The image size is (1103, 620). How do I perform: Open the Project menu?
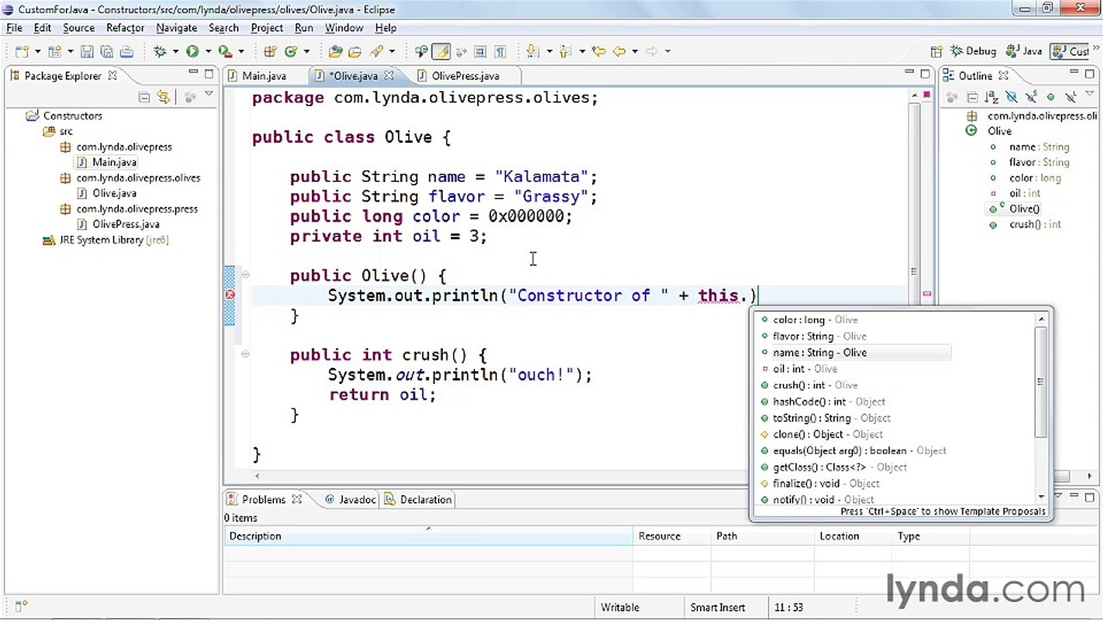pos(267,28)
